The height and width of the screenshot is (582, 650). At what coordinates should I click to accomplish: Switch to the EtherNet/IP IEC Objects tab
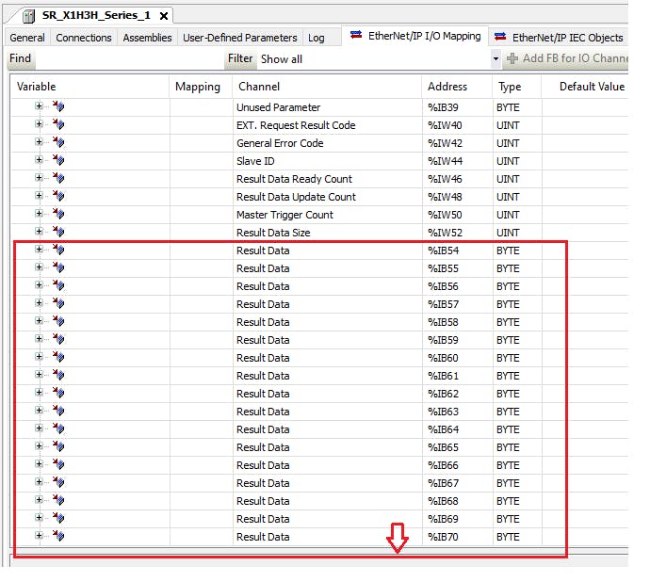pyautogui.click(x=565, y=38)
